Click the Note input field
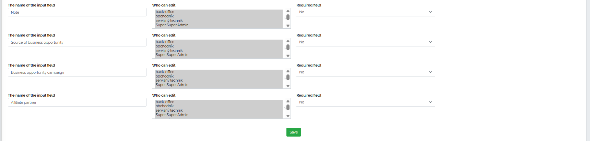This screenshot has width=590, height=141. pos(77,12)
